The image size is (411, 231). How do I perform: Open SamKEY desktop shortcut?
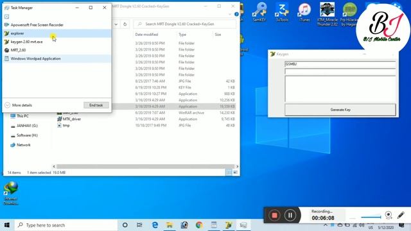259,12
